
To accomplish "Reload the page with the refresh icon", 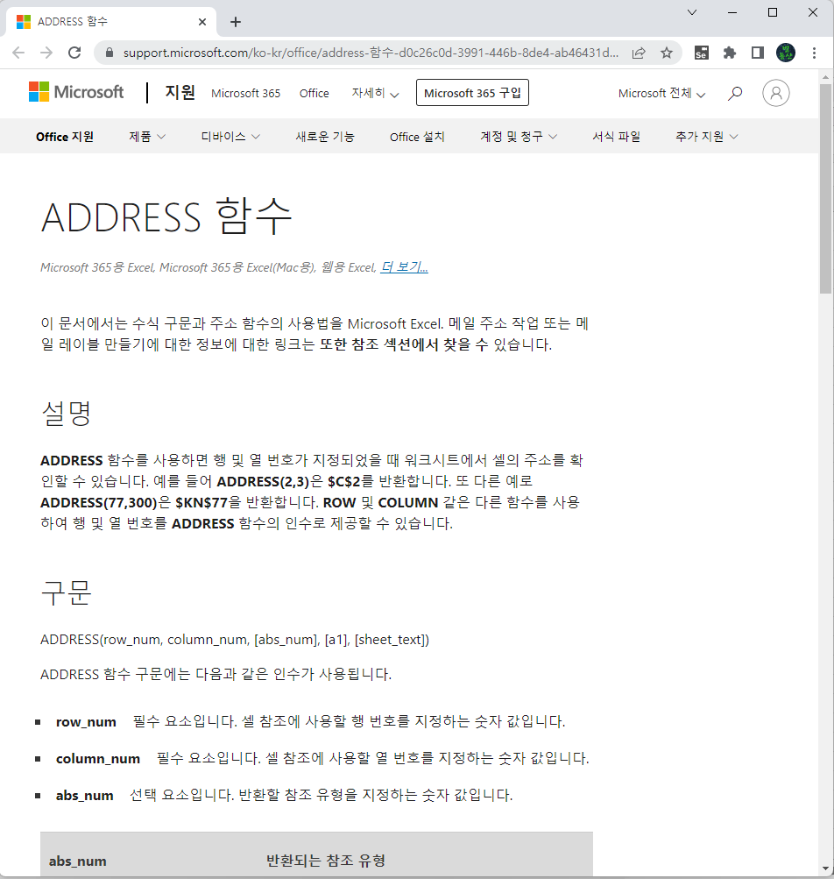I will (74, 53).
